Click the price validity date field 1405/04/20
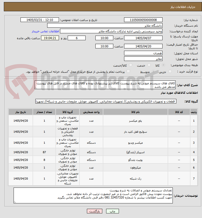The height and width of the screenshot is (218, 202). [143, 46]
